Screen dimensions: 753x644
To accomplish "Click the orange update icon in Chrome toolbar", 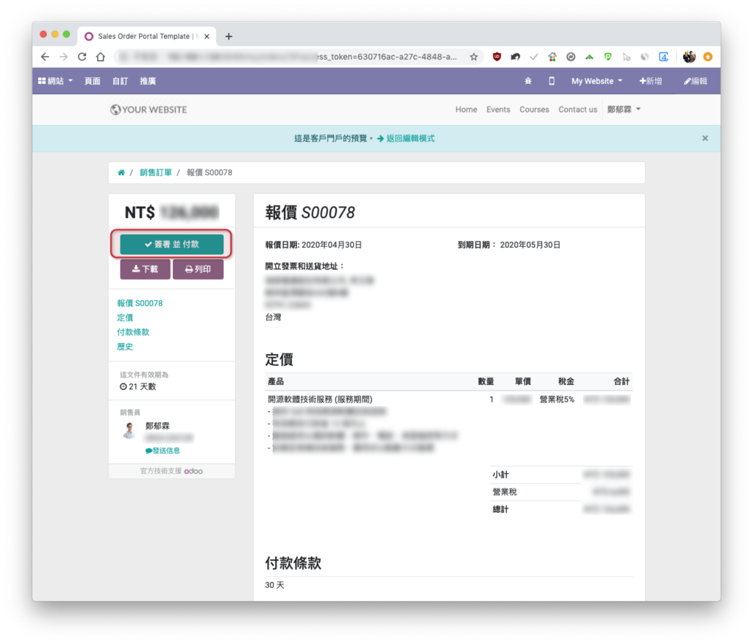I will [708, 57].
